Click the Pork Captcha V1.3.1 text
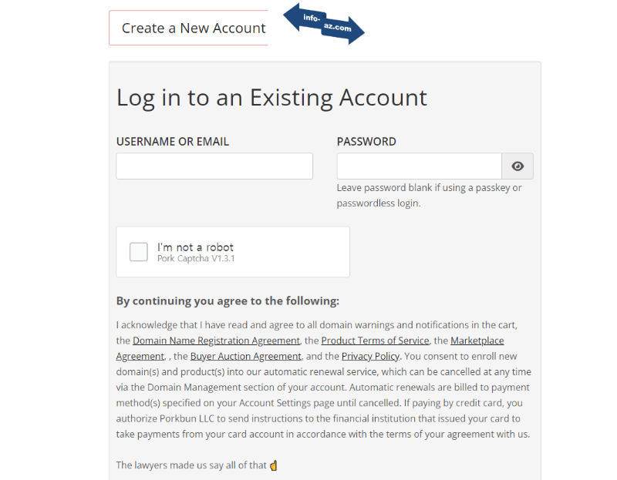The width and height of the screenshot is (617, 480). pos(196,259)
